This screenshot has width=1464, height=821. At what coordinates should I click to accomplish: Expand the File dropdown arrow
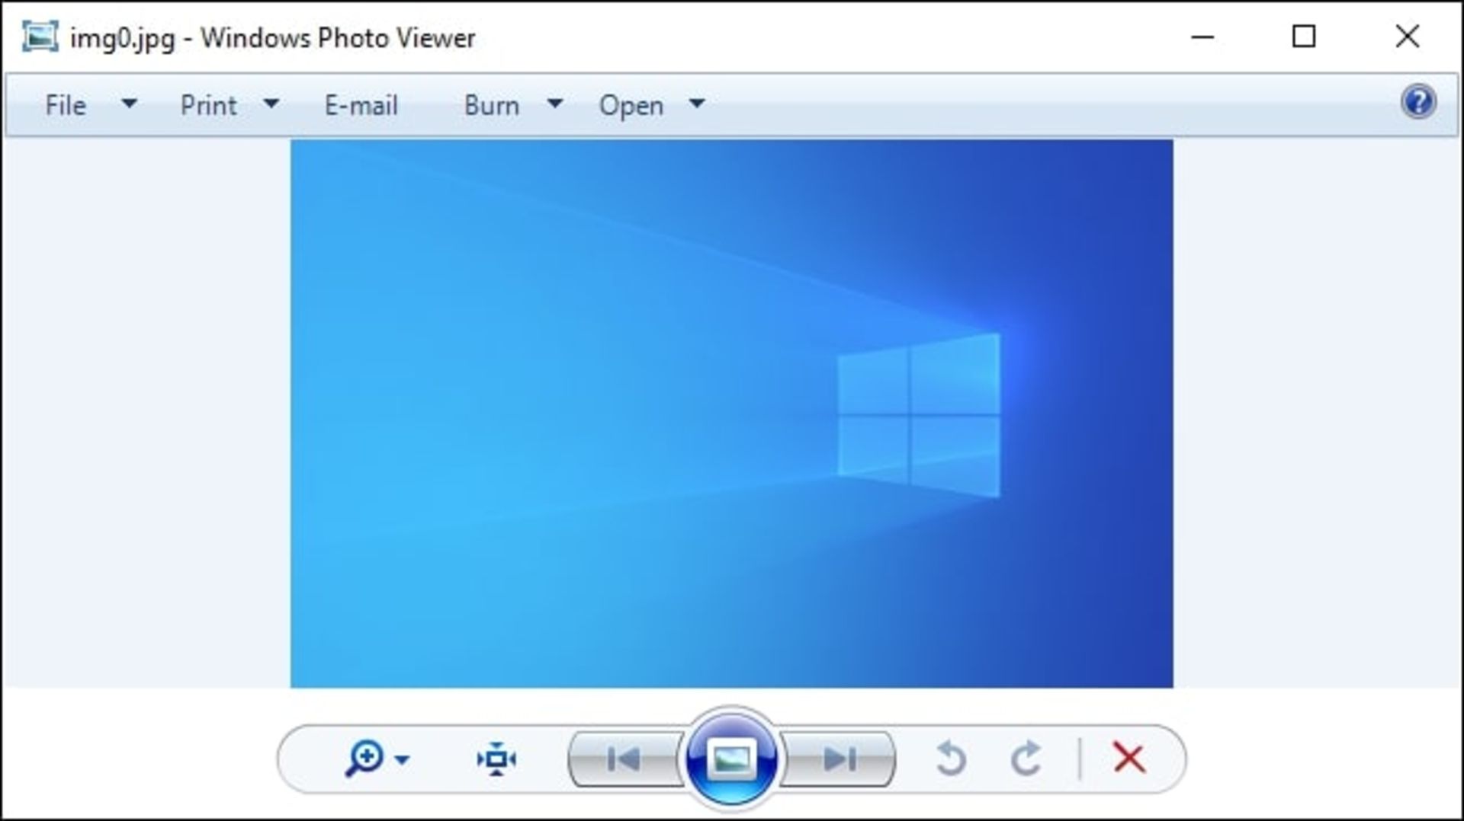pos(130,104)
